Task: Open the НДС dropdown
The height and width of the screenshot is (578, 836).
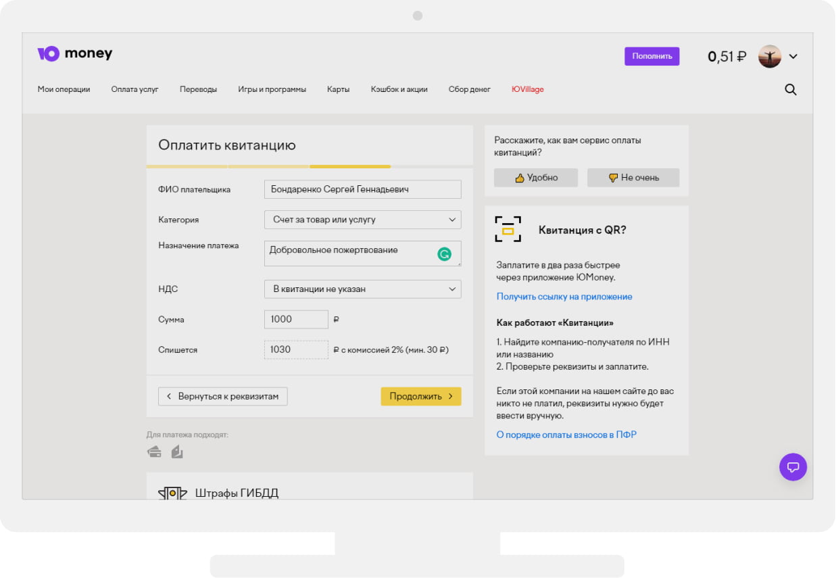Action: [x=362, y=289]
